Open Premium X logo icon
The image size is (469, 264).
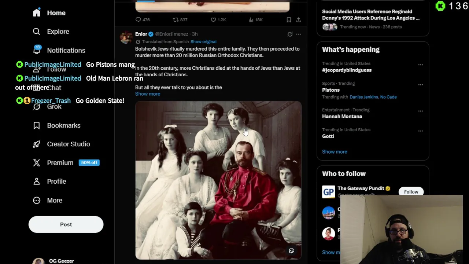37,163
